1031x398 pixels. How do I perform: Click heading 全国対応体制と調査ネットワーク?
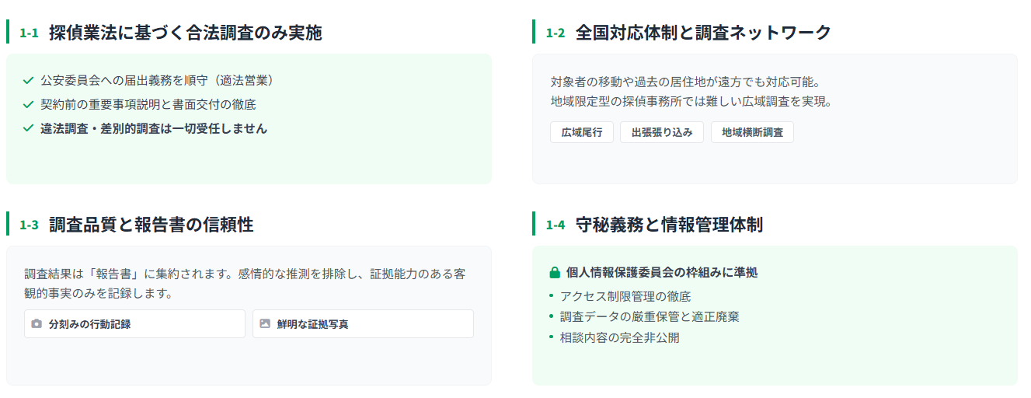pos(703,33)
